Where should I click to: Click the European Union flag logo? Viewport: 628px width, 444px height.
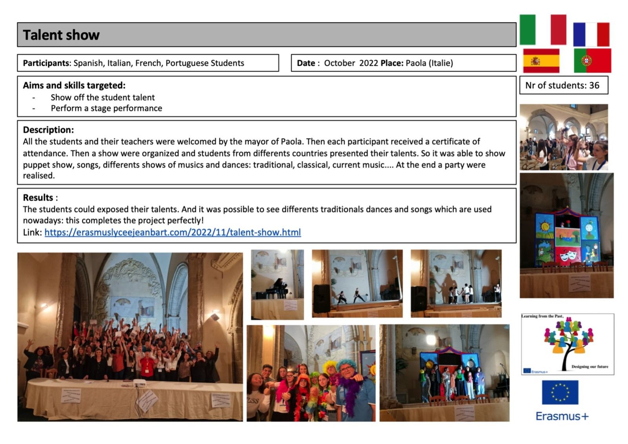coord(560,392)
